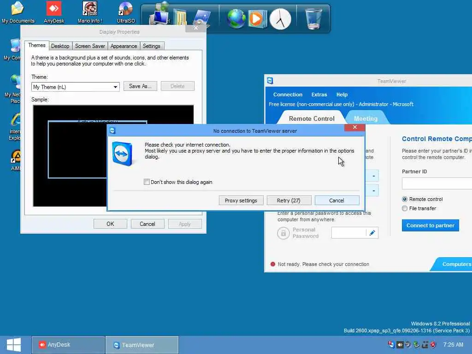Click the TeamViewer logo in the error dialog
The image size is (472, 354).
123,153
